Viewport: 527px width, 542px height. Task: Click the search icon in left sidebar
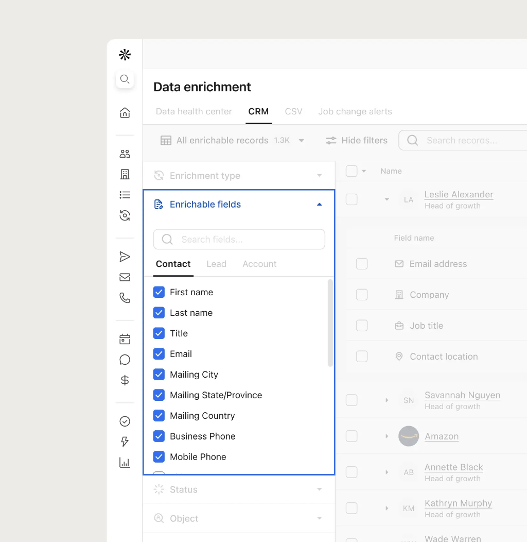[x=125, y=79]
